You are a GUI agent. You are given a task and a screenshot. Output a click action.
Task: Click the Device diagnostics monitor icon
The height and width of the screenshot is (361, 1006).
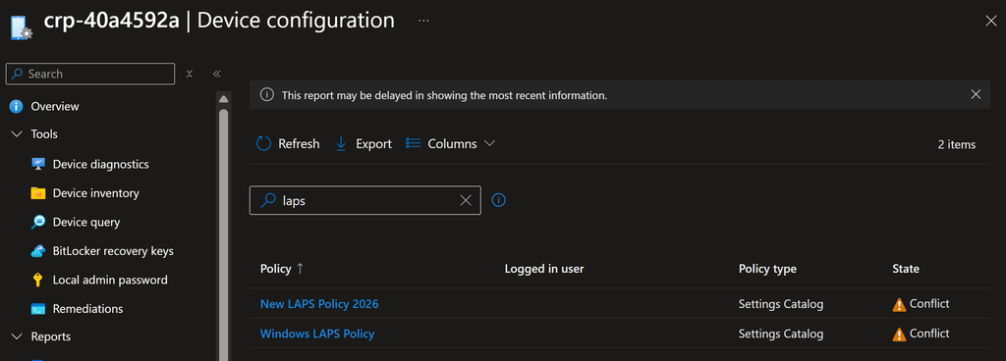click(38, 165)
